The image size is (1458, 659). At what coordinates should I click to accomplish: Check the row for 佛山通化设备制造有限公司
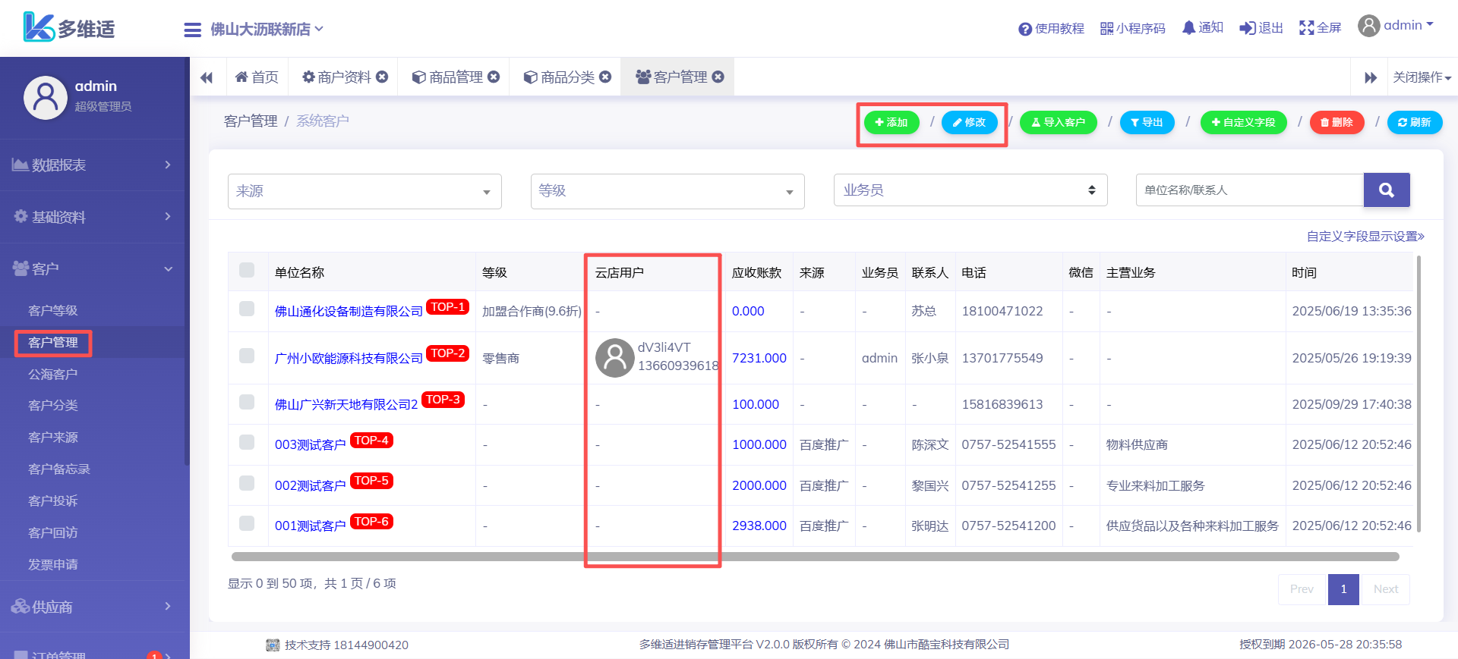pyautogui.click(x=247, y=309)
